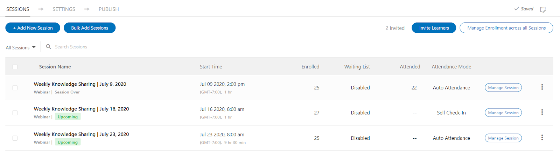Click the attended count 22
This screenshot has height=154, width=560.
[414, 88]
